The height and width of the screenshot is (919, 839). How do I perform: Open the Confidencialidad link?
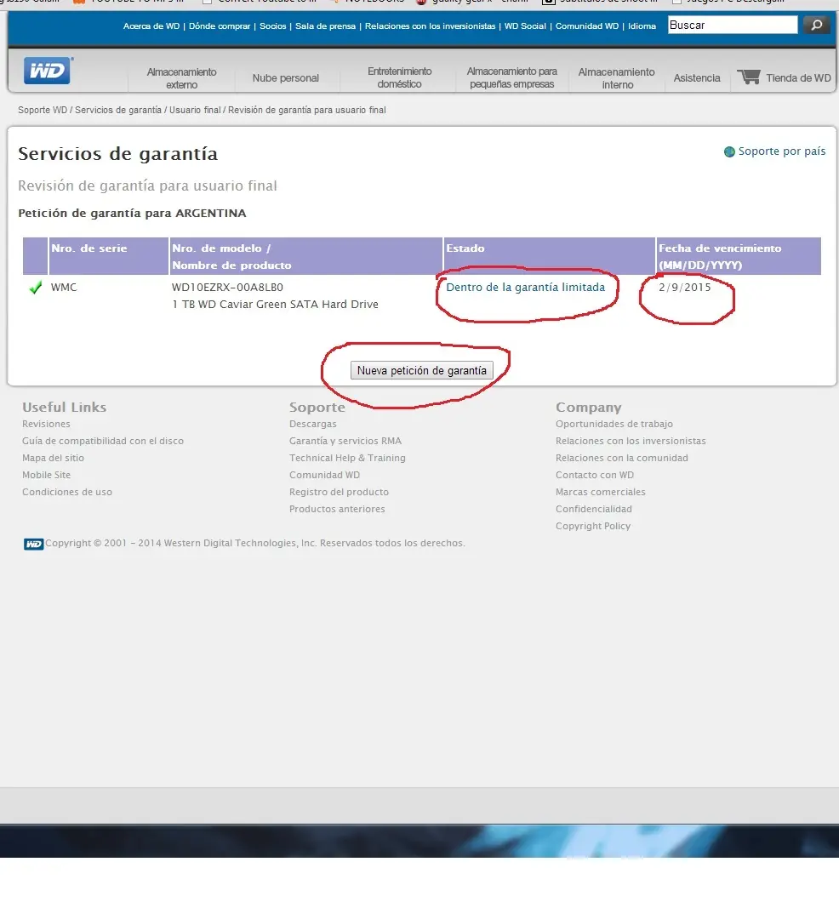pos(593,509)
